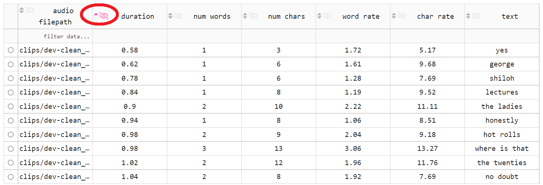
Task: Sort the audio filepath column
Action: pos(21,10)
